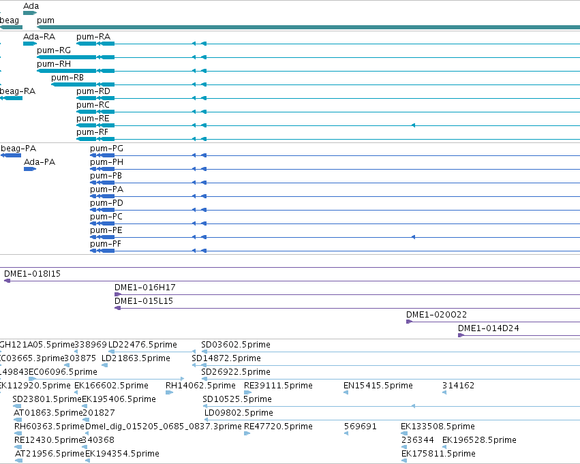Select the pum-PE protein label
The width and height of the screenshot is (580, 464).
[x=106, y=230]
